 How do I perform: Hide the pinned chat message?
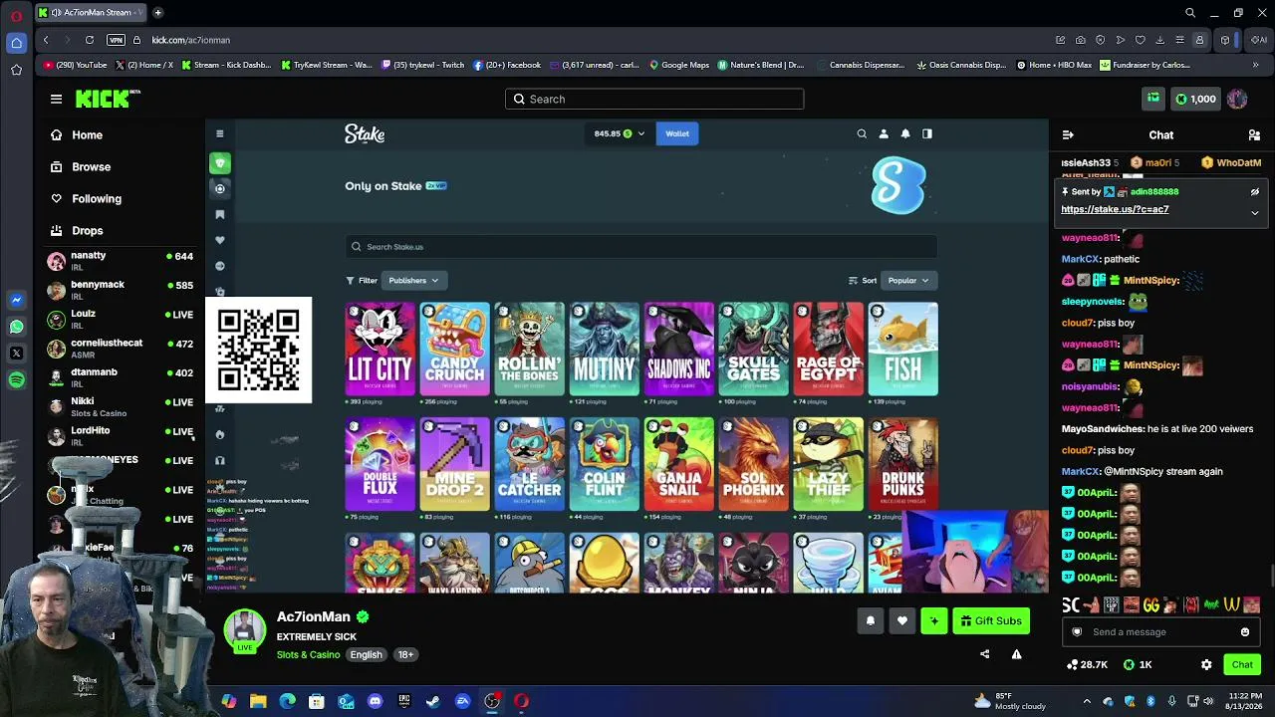coord(1255,191)
